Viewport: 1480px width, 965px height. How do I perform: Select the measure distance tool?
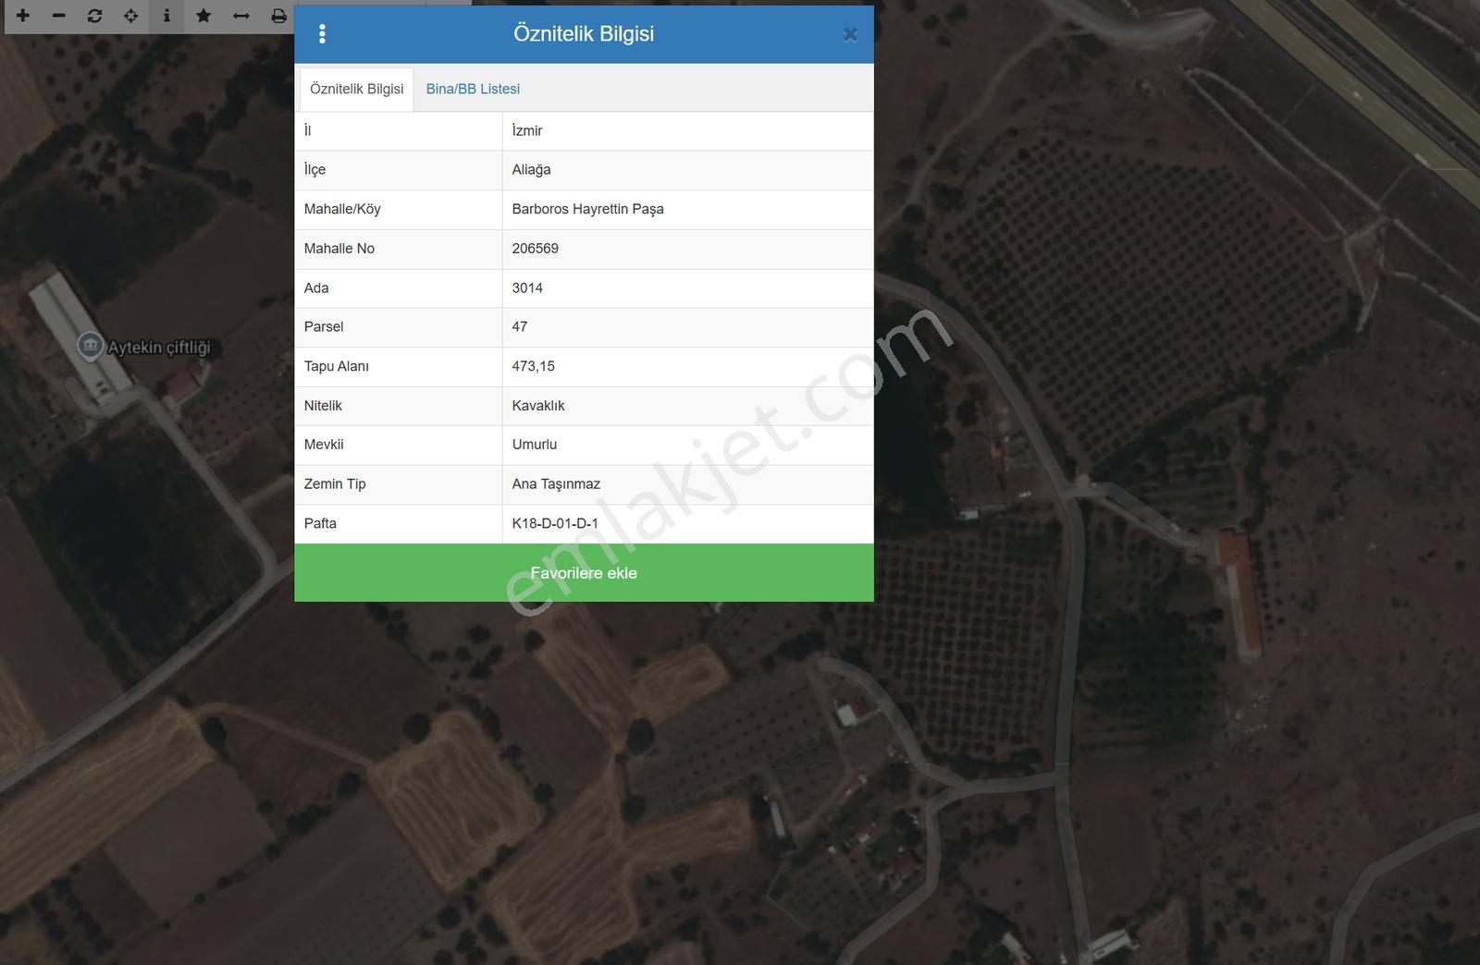241,16
